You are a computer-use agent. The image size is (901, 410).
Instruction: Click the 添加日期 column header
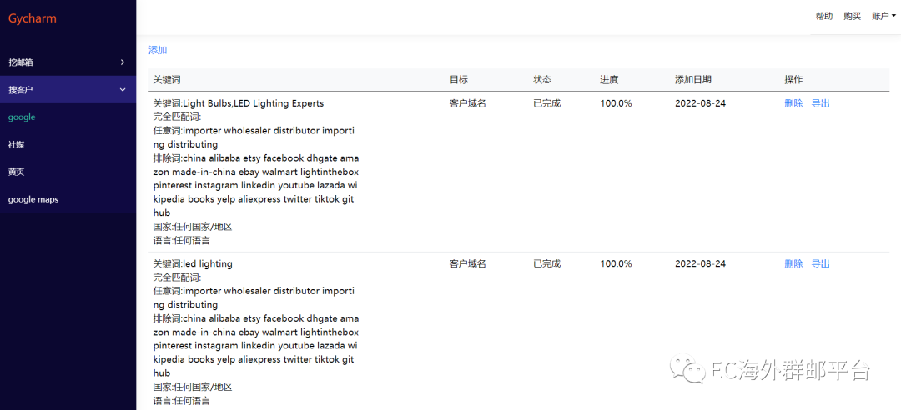coord(693,80)
